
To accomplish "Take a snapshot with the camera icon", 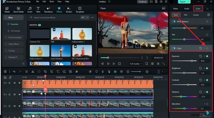I will click(x=152, y=64).
